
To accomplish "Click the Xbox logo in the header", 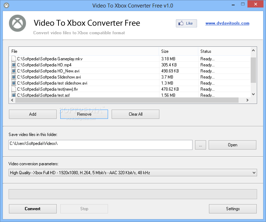I will [17, 23].
